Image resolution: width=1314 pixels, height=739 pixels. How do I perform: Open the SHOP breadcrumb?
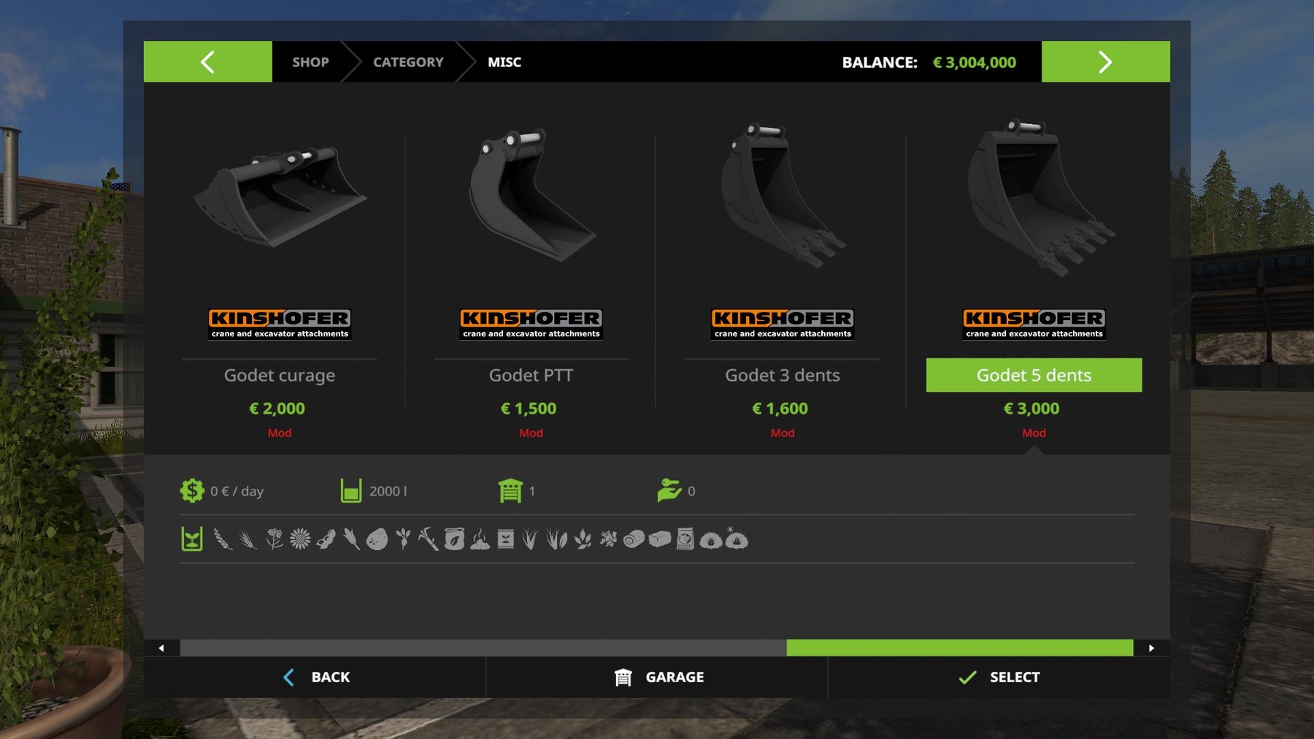[310, 62]
